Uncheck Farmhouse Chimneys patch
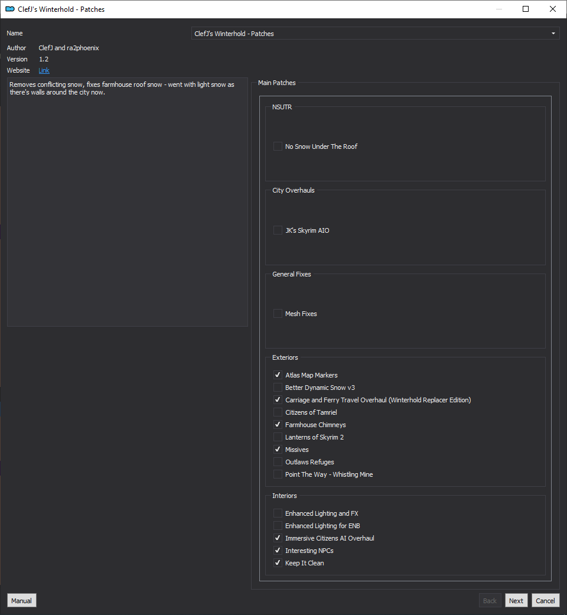Viewport: 567px width, 615px height. coord(278,424)
